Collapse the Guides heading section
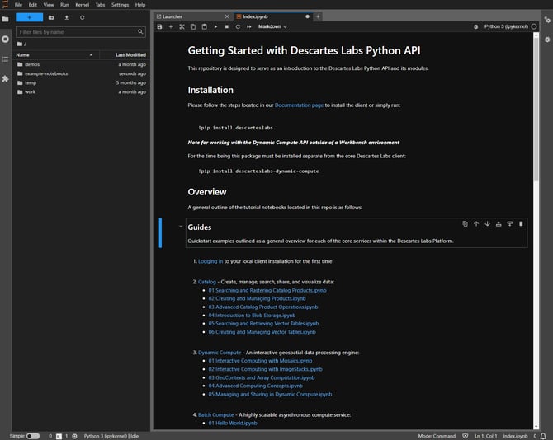Viewport: 553px width, 440px height. coord(180,227)
